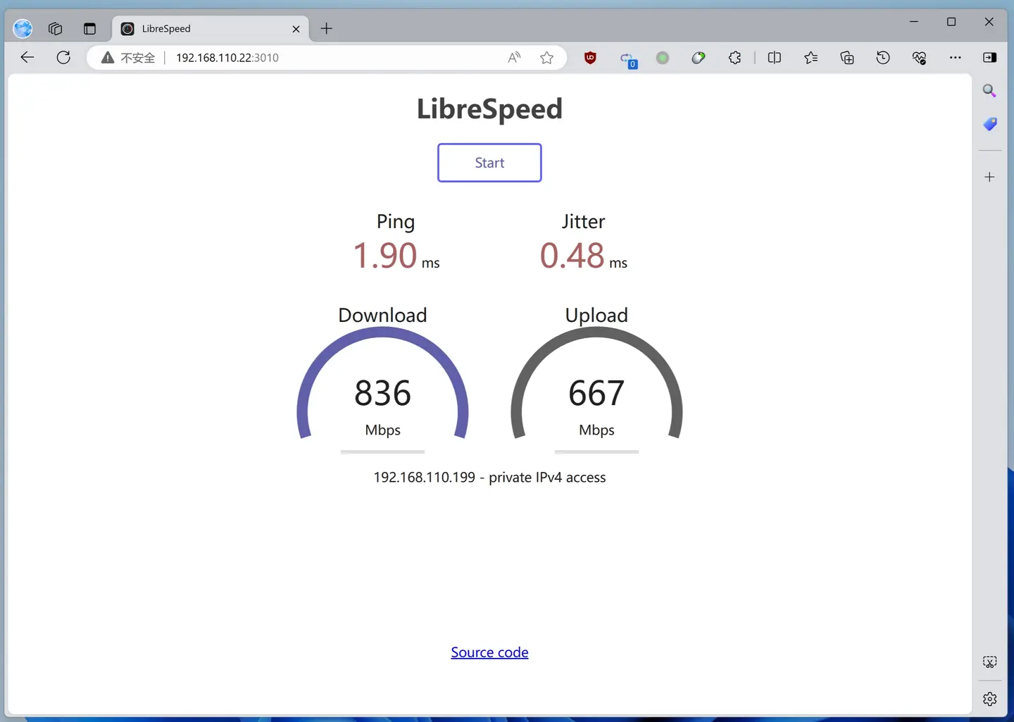
Task: Start Read aloud for this page
Action: (x=514, y=58)
